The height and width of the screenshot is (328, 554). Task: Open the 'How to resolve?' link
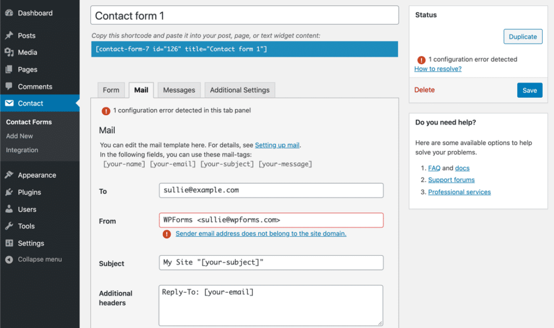pyautogui.click(x=438, y=69)
